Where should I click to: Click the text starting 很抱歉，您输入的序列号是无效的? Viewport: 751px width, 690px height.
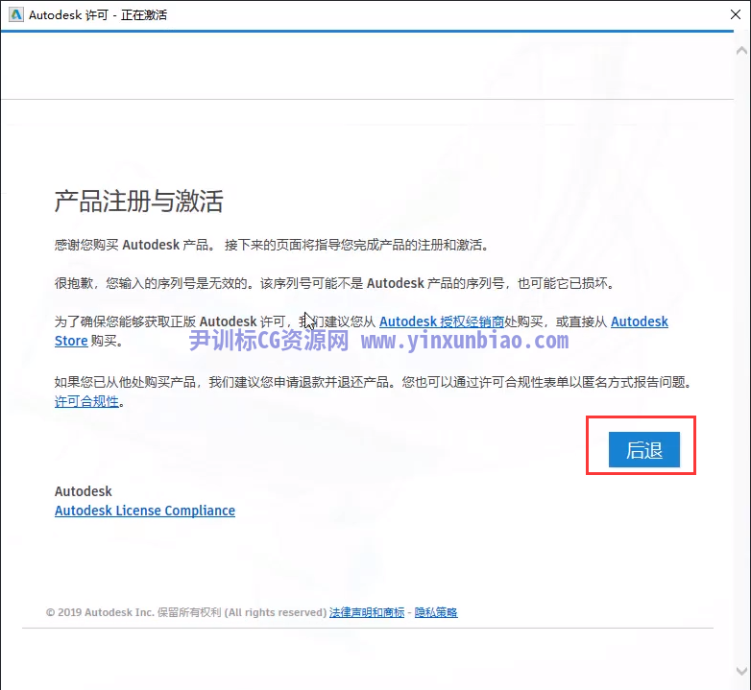click(334, 283)
